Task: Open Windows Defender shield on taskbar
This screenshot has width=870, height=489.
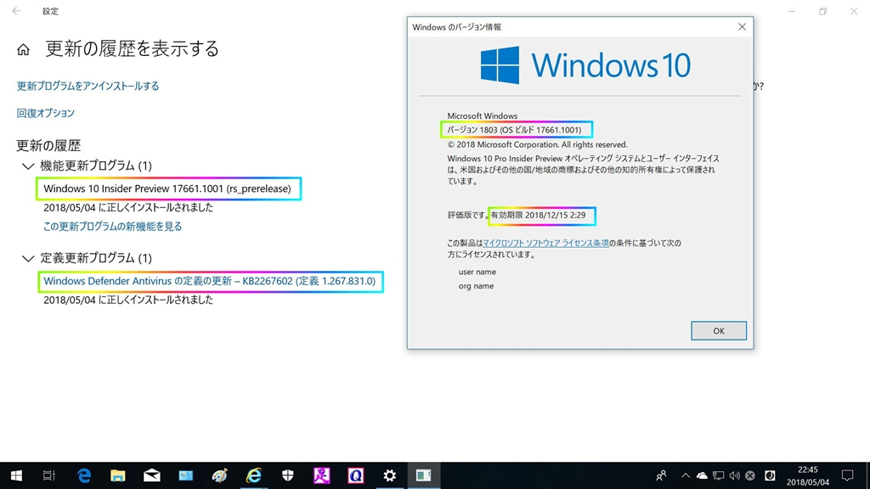Action: (x=287, y=475)
